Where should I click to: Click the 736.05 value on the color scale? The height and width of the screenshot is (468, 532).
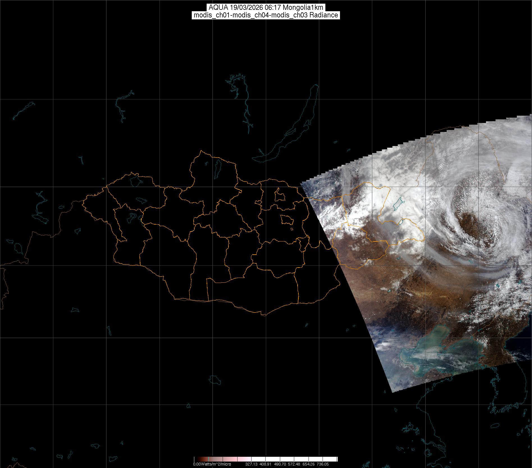tap(322, 464)
